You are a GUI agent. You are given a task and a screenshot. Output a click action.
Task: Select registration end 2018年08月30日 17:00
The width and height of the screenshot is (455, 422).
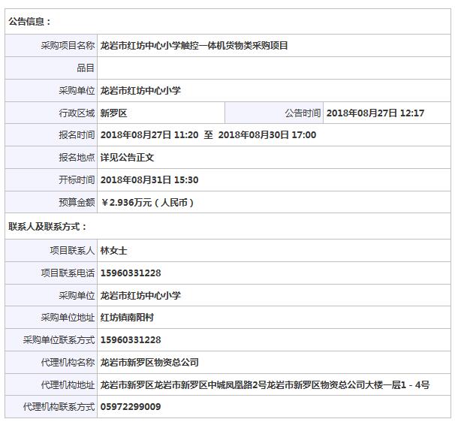[x=267, y=135]
